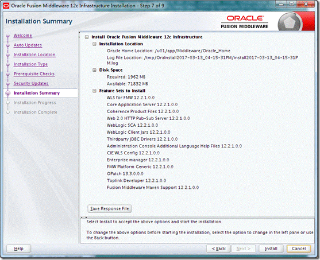320x260 pixels.
Task: Click the Welcome step bullet icon
Action: [8, 36]
